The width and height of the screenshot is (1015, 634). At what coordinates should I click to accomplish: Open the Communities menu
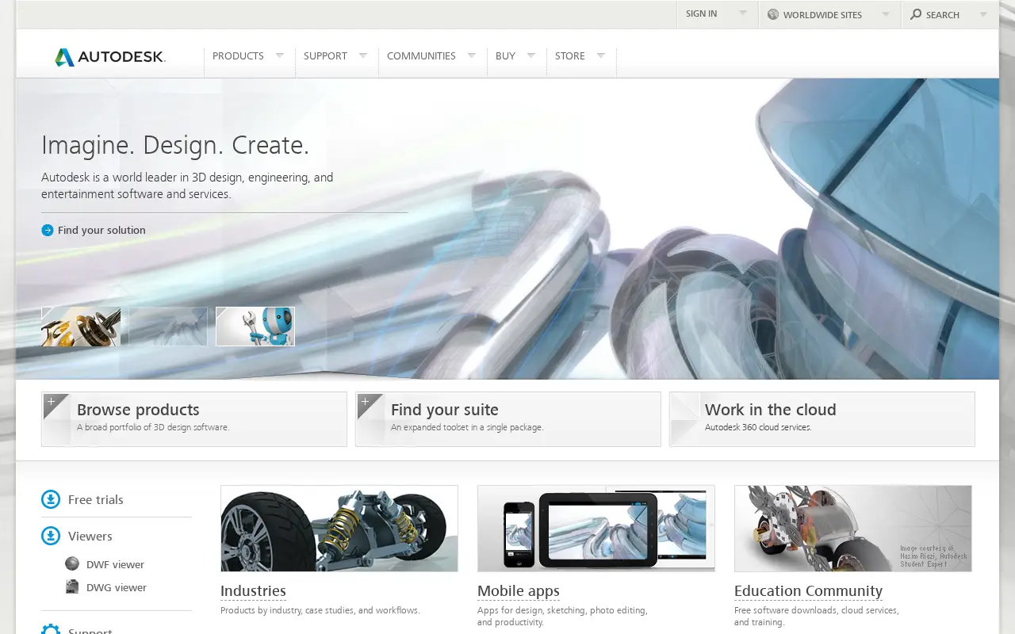coord(421,56)
